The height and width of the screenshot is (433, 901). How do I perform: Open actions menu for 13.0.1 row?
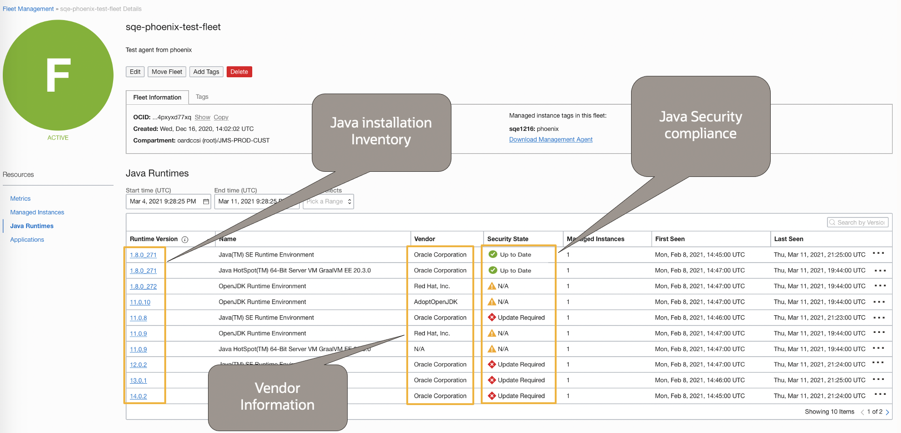tap(878, 379)
